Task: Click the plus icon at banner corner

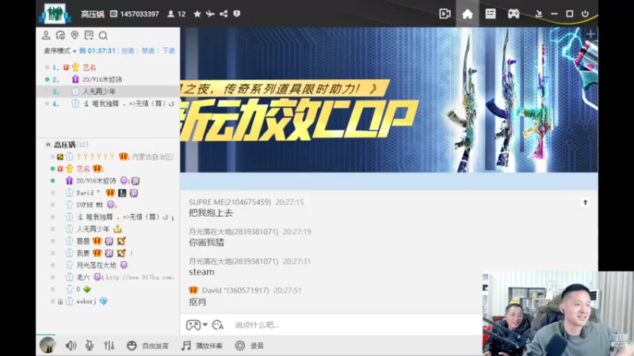Action: pos(590,34)
